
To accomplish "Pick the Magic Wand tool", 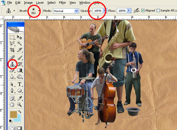I will coord(19,43).
